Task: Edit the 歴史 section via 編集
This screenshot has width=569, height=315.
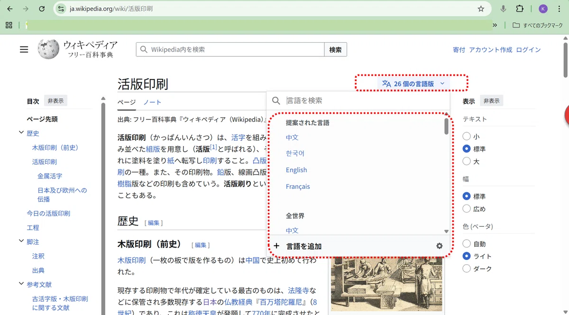Action: (154, 222)
